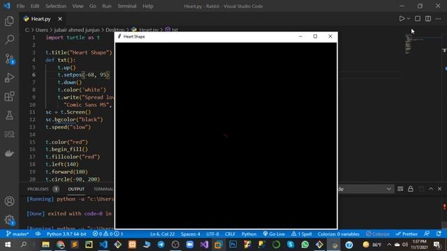
Task: Open the editor More Actions ellipsis
Action: (x=438, y=19)
